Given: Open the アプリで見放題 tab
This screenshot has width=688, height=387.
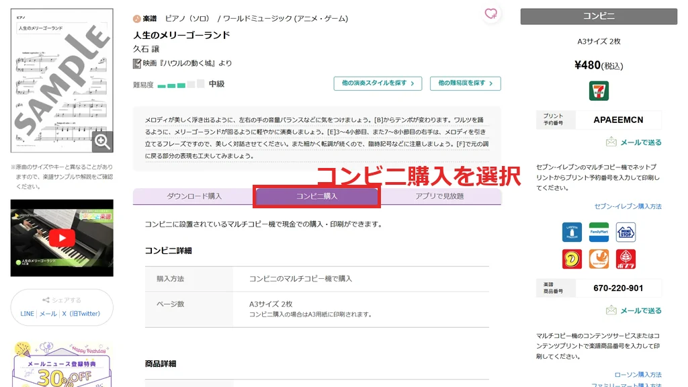Looking at the screenshot, I should (439, 196).
